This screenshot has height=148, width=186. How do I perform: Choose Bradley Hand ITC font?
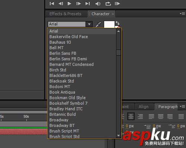coord(82,109)
